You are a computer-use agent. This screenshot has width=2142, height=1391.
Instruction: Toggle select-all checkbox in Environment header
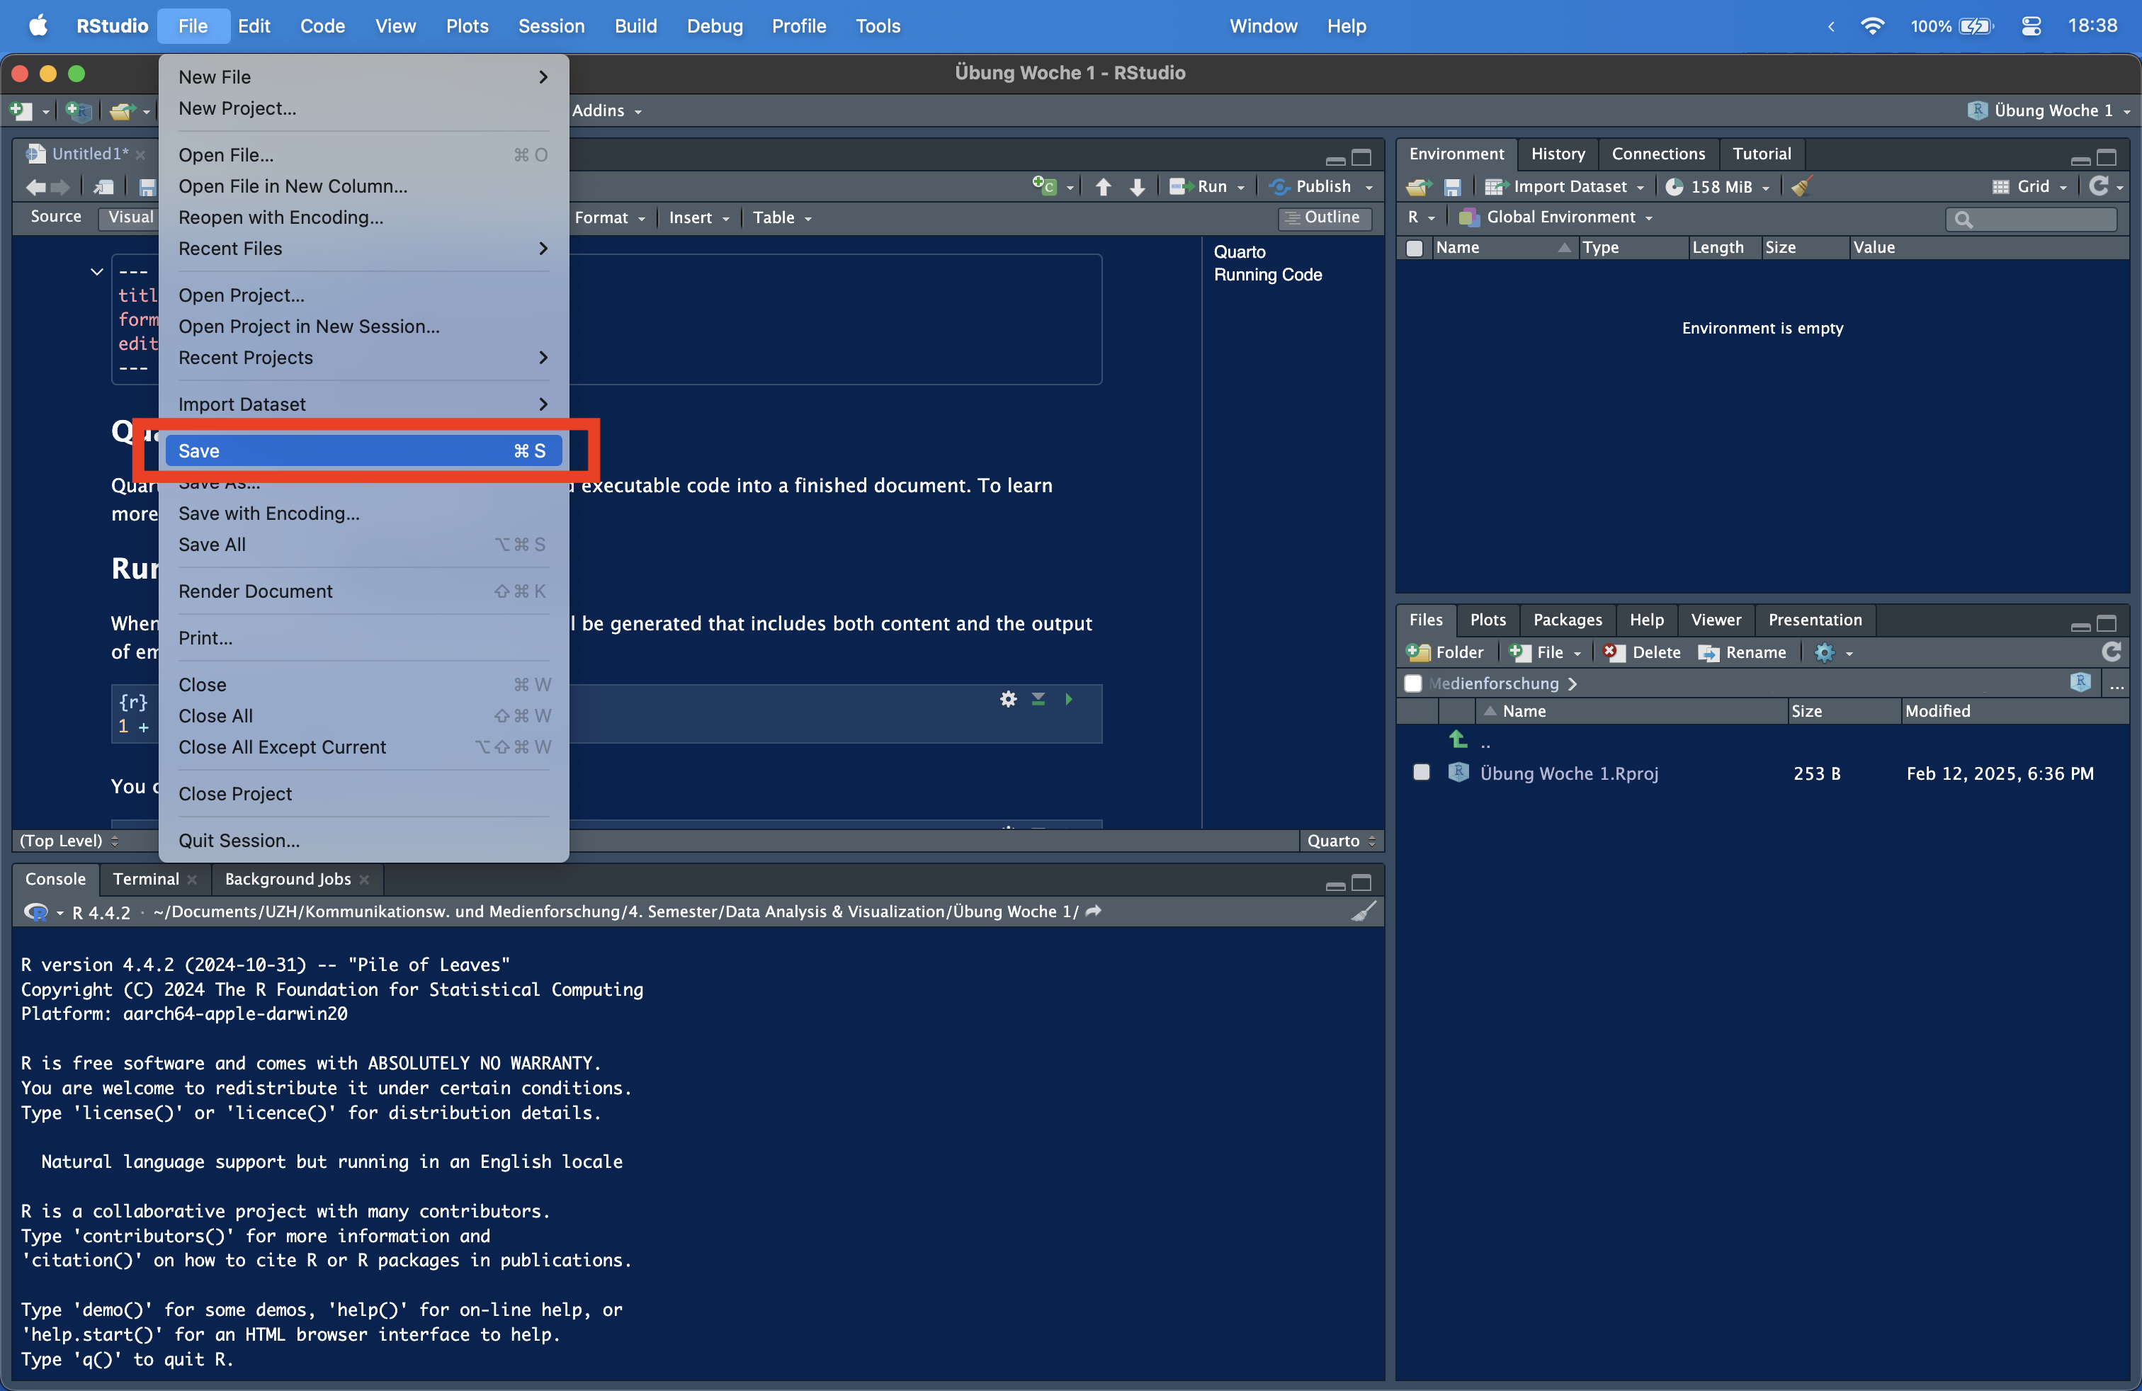(1415, 247)
